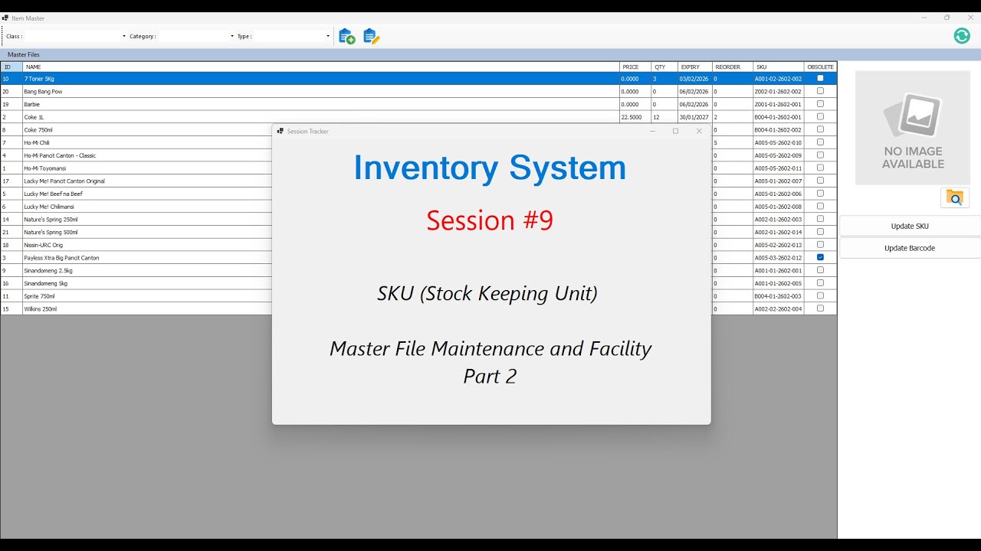This screenshot has height=551, width=981.
Task: Click SKU cell Z002-01-2602-002
Action: 778,91
